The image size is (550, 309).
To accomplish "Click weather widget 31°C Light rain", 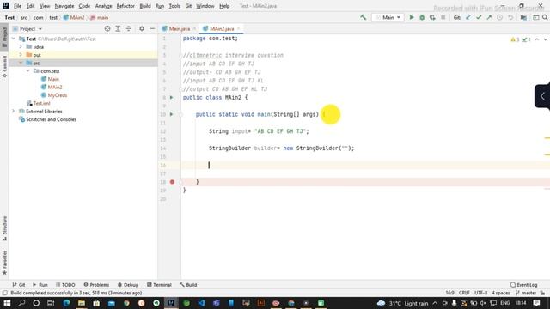I will pyautogui.click(x=403, y=303).
